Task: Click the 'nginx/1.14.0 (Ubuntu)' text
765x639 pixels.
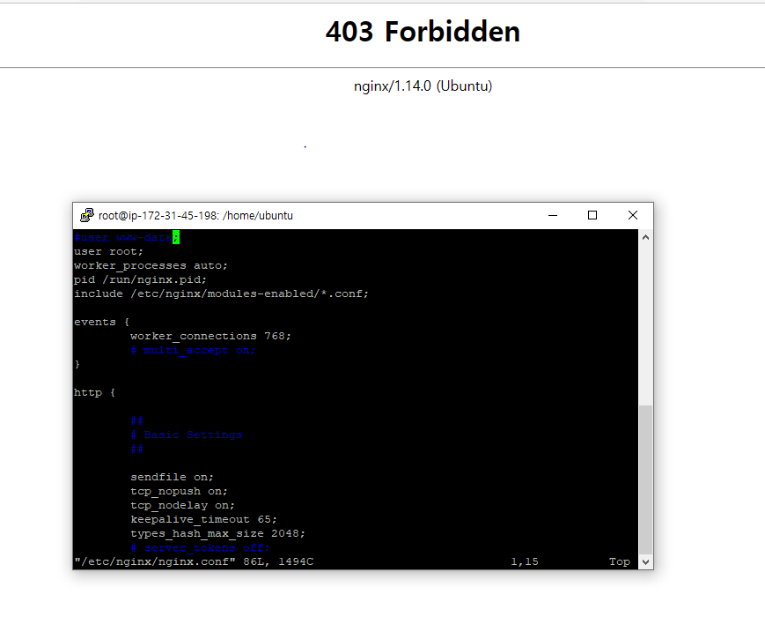Action: click(423, 86)
